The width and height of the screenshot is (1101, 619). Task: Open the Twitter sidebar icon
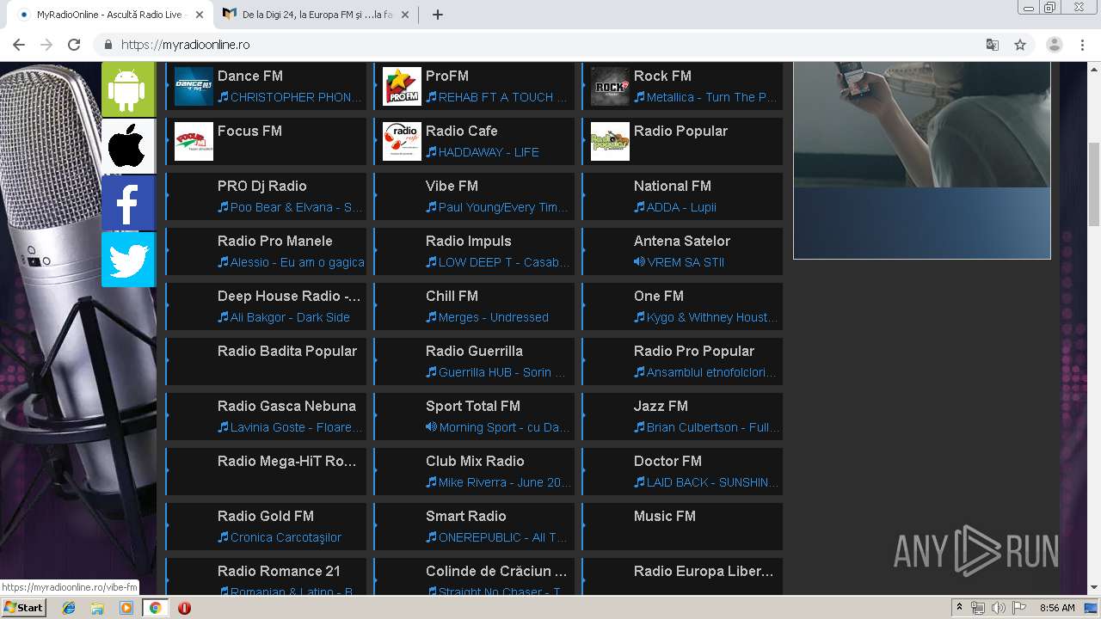128,260
